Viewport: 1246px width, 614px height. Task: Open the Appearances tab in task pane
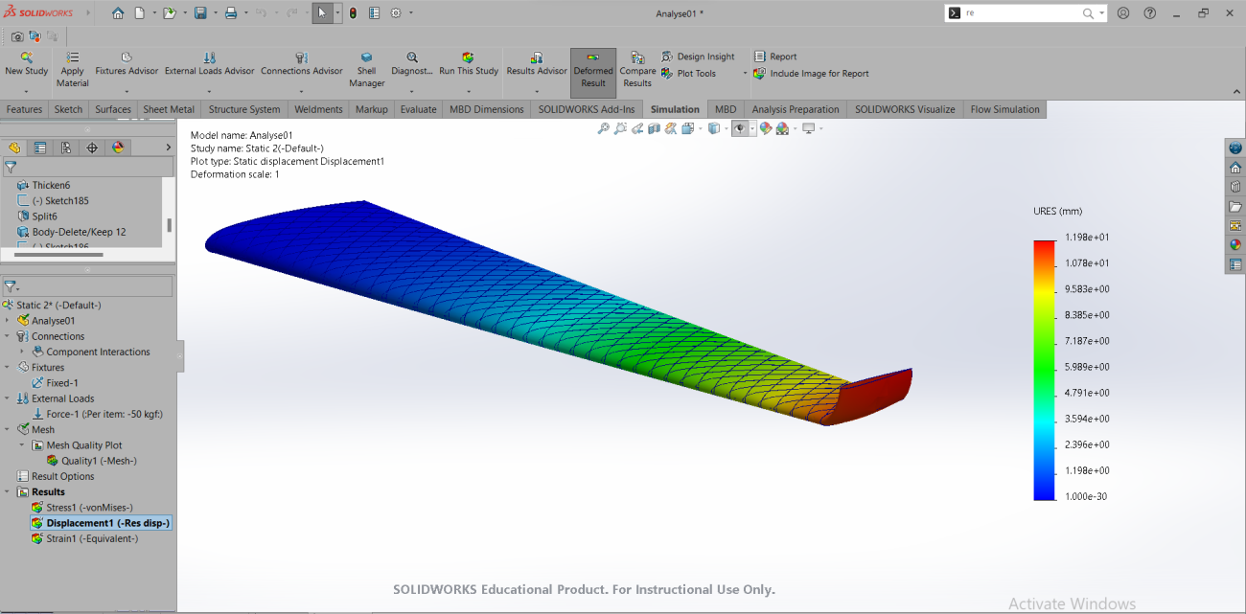click(x=1235, y=244)
